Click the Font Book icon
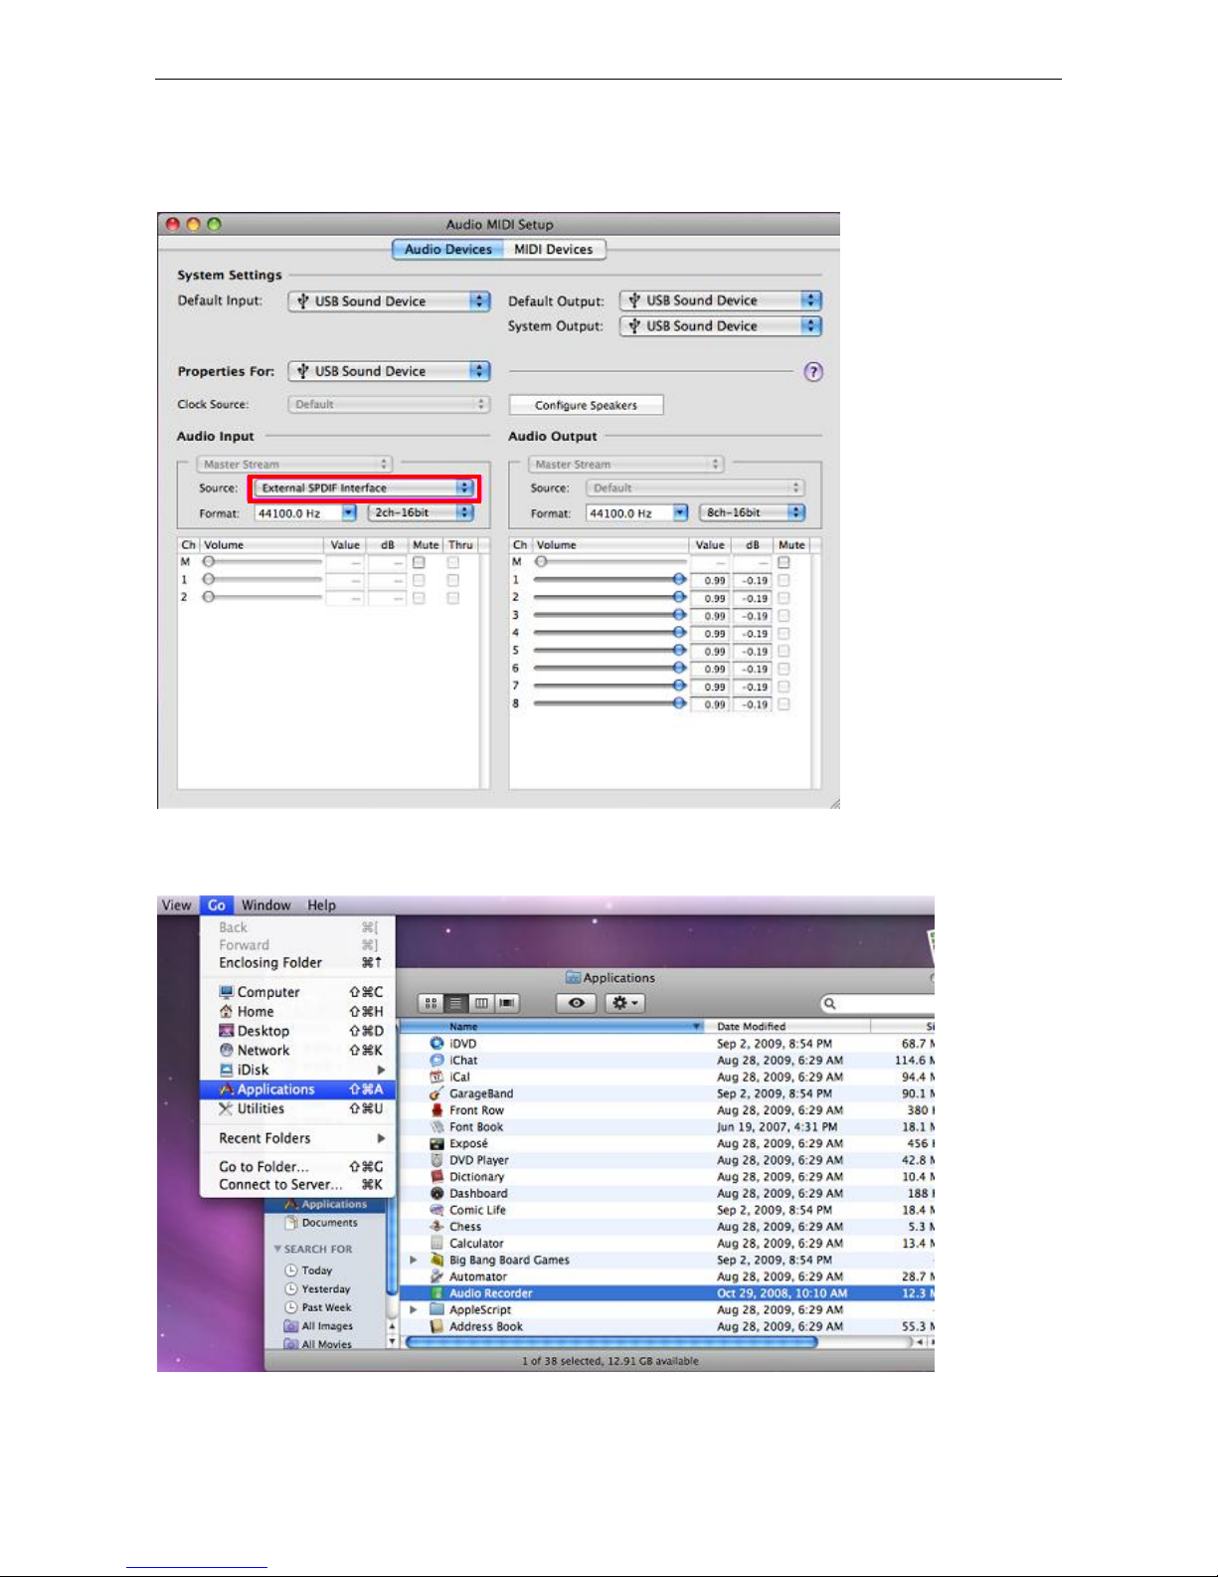This screenshot has width=1218, height=1577. click(436, 1127)
